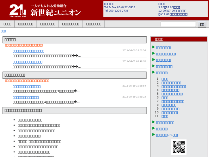Open sidebar numbered list link 11
The image size is (209, 157).
[x=165, y=116]
